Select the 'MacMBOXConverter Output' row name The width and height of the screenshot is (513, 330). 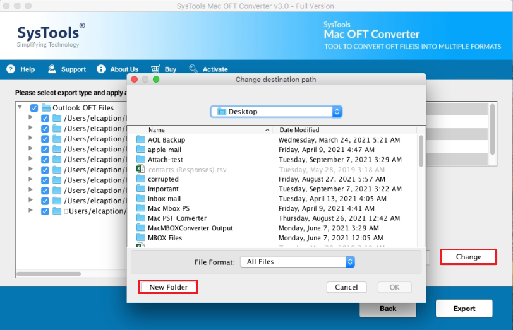pyautogui.click(x=190, y=228)
